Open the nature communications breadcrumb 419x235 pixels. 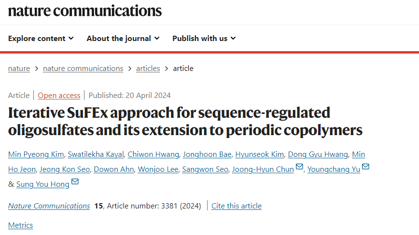pyautogui.click(x=83, y=69)
